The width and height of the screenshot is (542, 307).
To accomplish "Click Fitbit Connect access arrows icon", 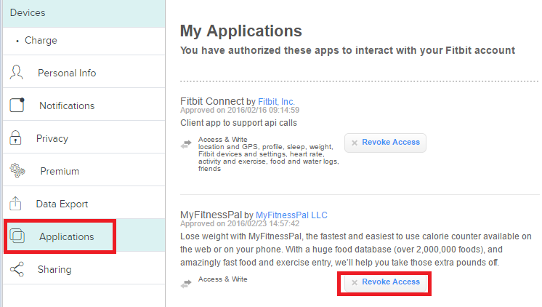I will tap(186, 144).
